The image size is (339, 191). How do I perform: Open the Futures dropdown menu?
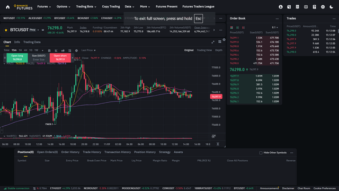point(44,7)
